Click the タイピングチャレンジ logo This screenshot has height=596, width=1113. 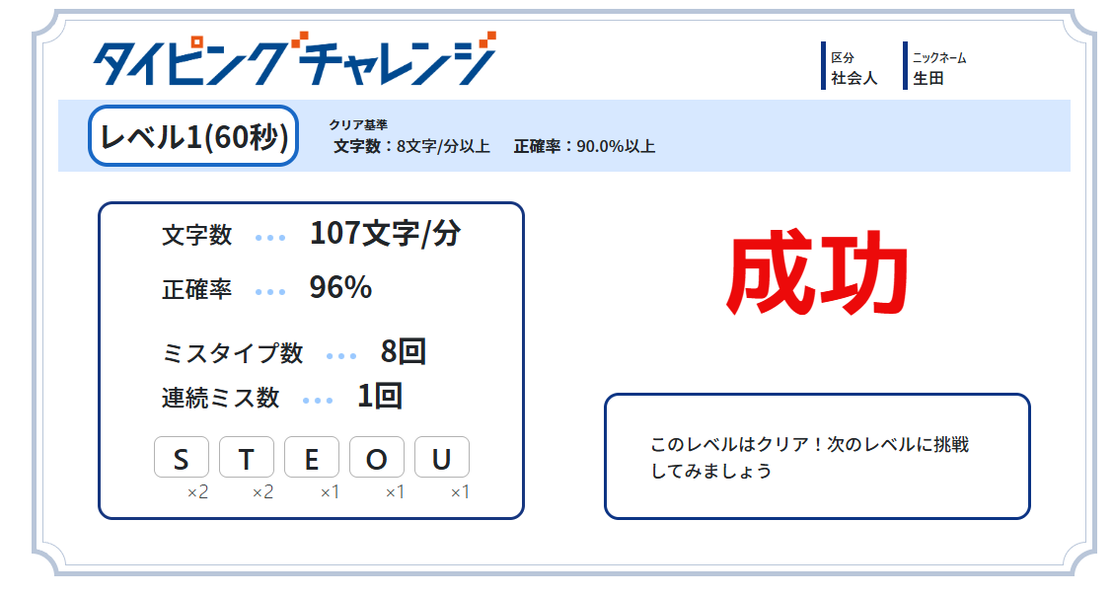(294, 59)
